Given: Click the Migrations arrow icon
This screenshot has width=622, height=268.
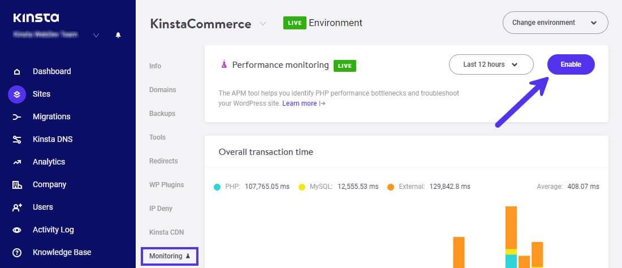Looking at the screenshot, I should [17, 117].
